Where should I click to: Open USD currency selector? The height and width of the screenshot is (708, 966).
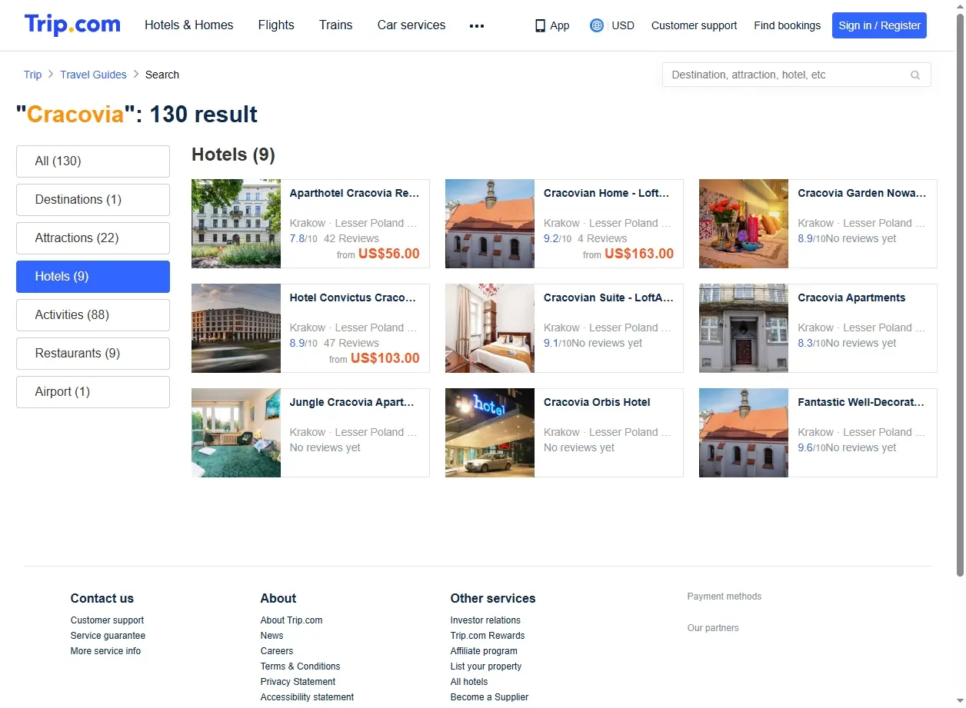pos(623,25)
